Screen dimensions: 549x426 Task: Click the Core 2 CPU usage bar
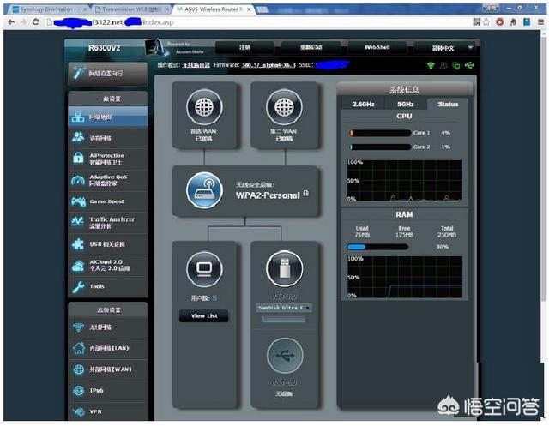point(380,147)
